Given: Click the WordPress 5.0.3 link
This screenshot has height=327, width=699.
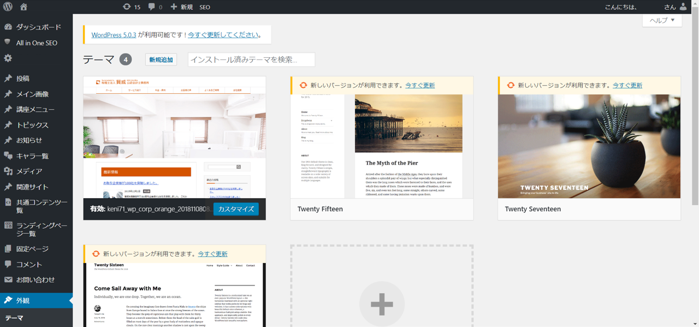Looking at the screenshot, I should coord(114,35).
